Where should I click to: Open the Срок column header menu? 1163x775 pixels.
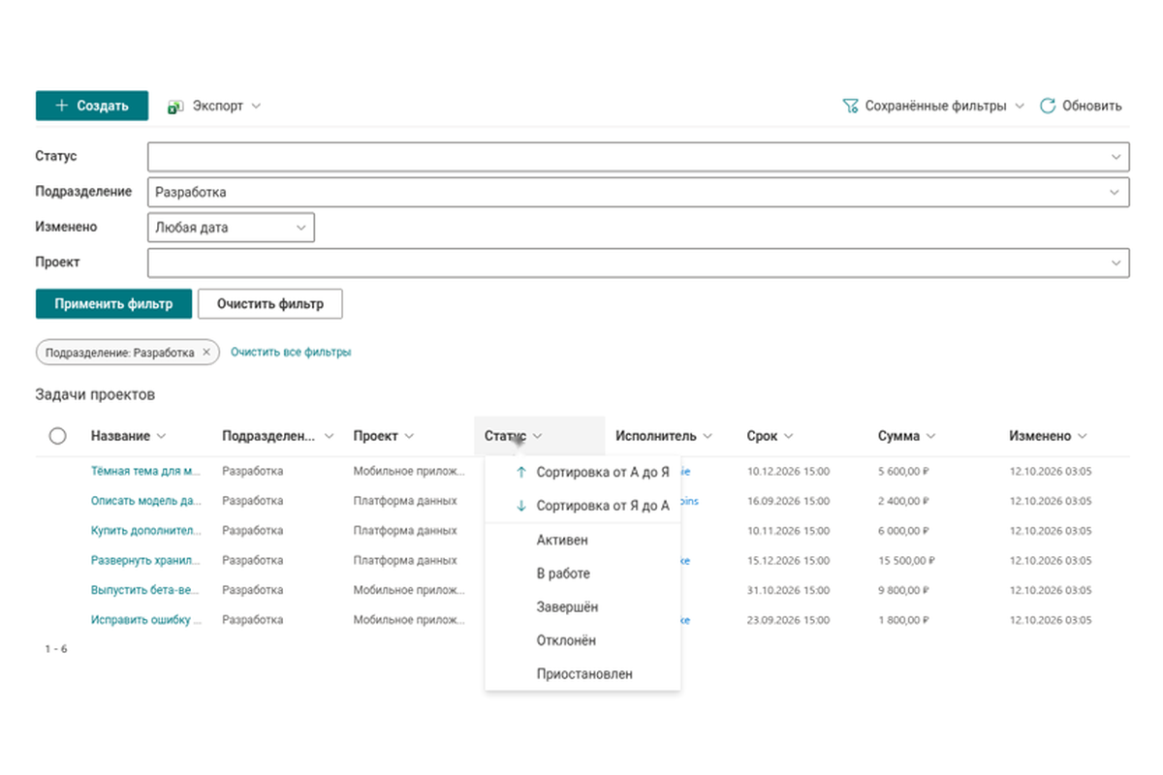click(x=770, y=436)
